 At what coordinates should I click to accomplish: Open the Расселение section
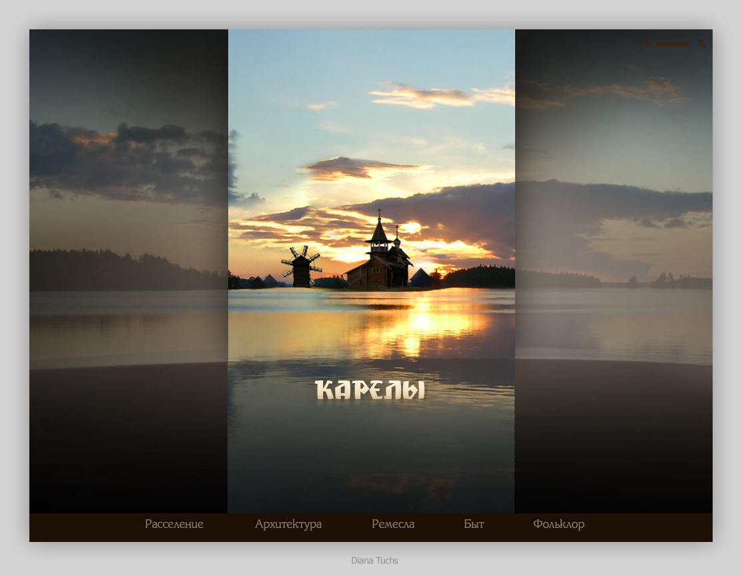(174, 524)
